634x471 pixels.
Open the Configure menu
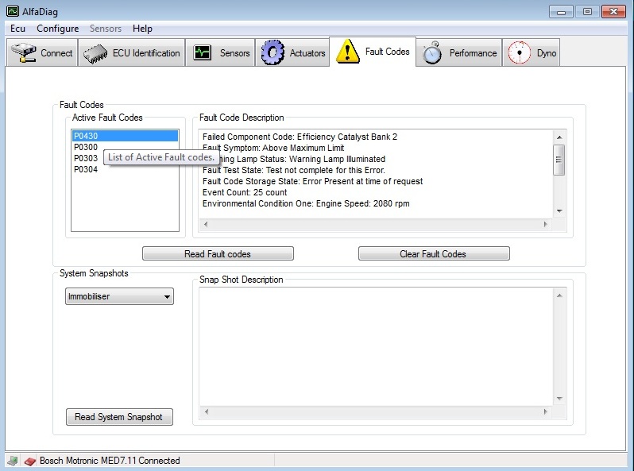click(x=57, y=29)
